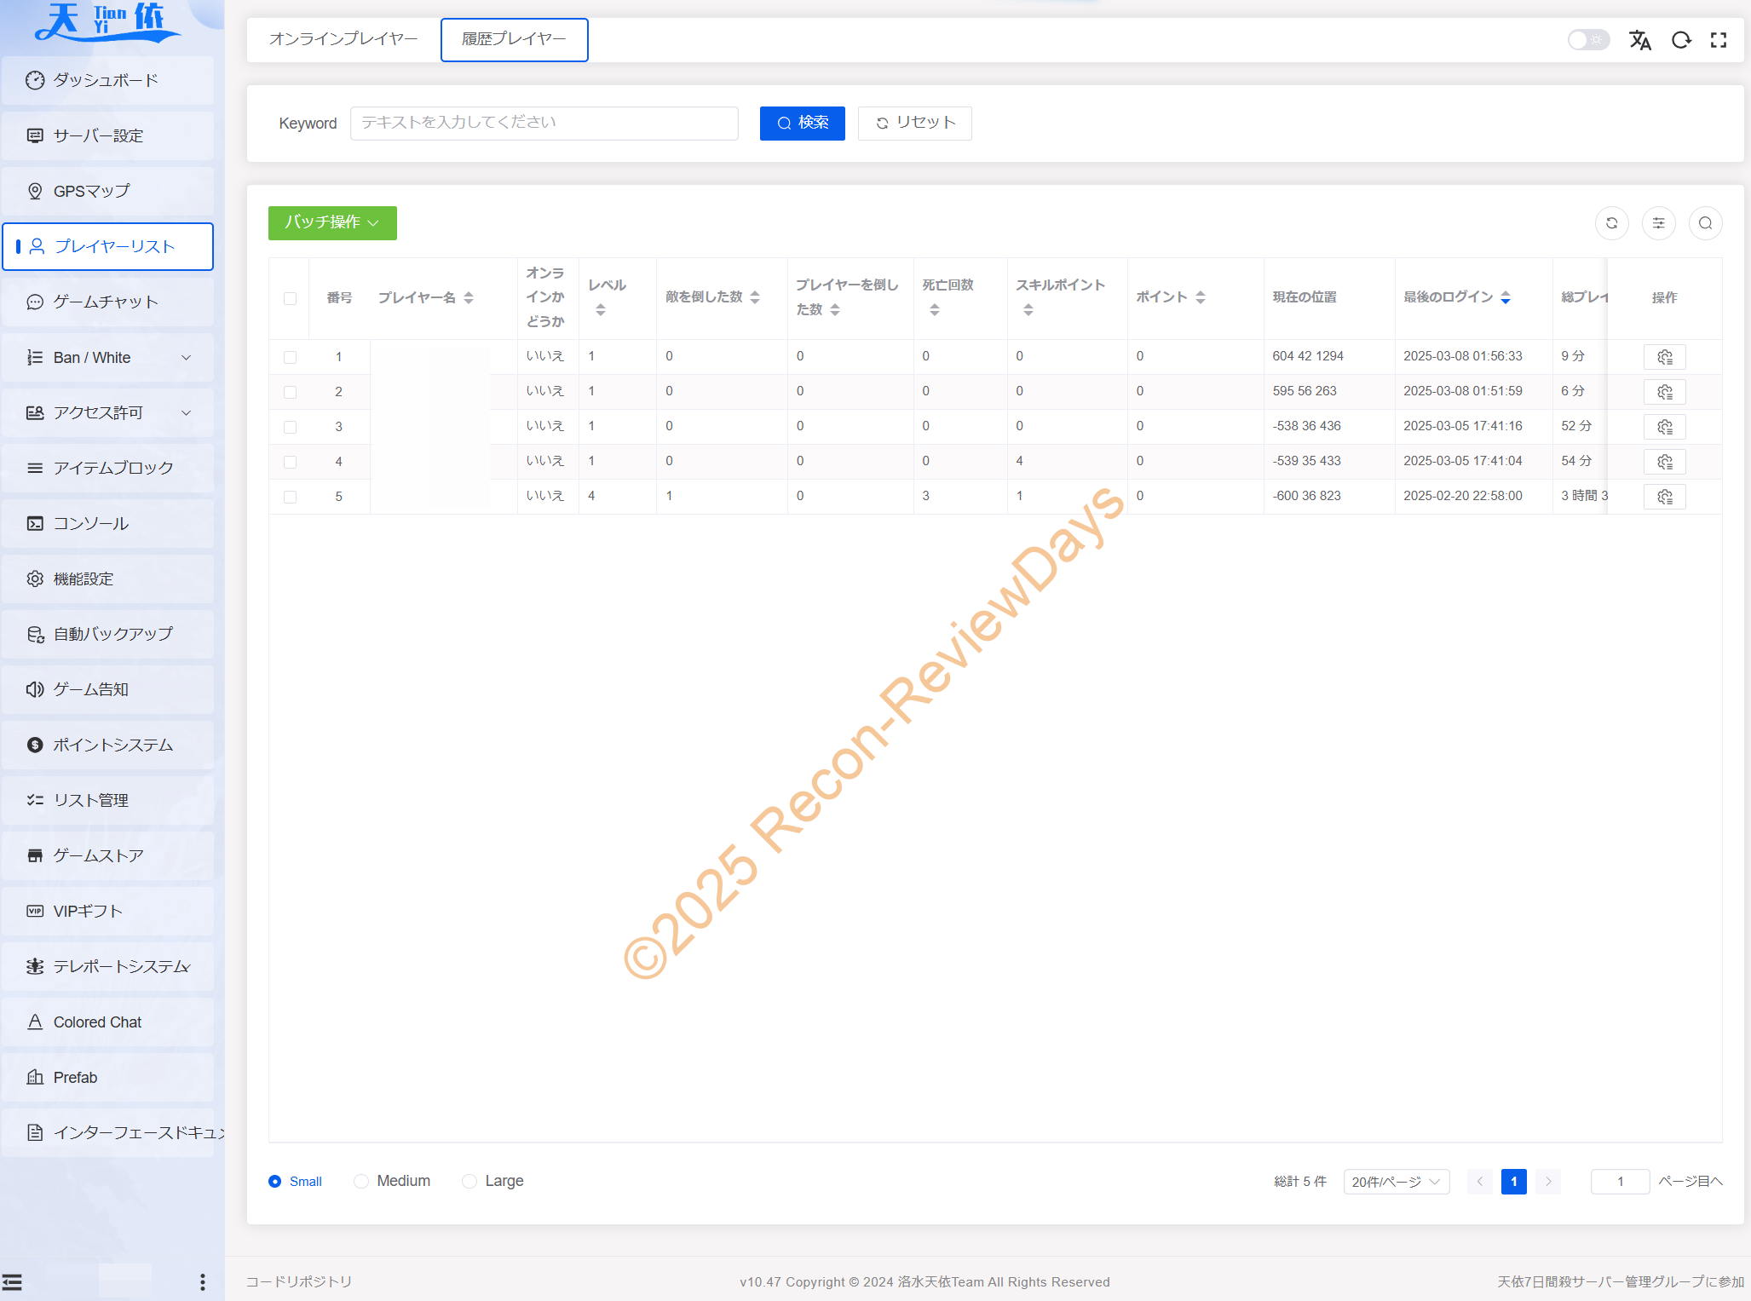
Task: Click the blue 検索 button
Action: coord(802,124)
